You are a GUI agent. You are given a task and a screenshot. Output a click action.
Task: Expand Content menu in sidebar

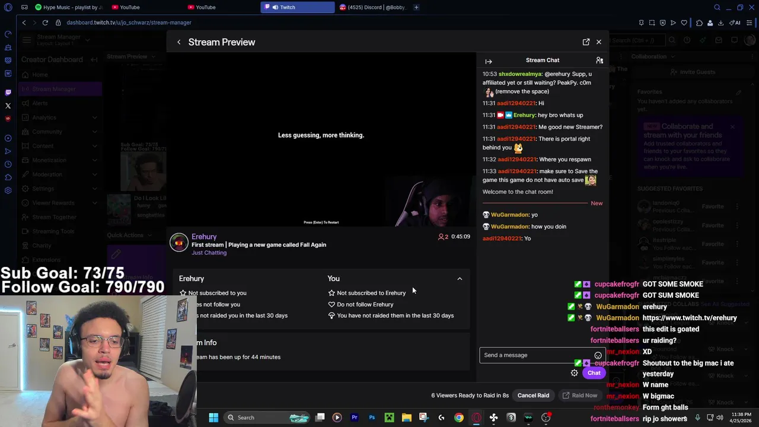[x=59, y=146]
